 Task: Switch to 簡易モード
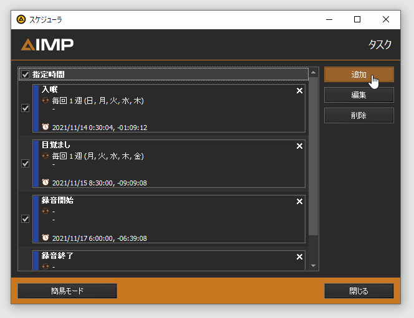click(67, 291)
